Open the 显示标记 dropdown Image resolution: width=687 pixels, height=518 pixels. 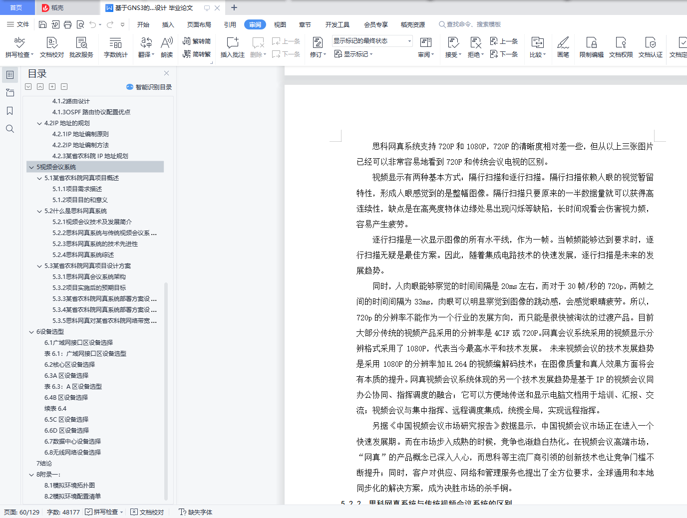point(353,54)
